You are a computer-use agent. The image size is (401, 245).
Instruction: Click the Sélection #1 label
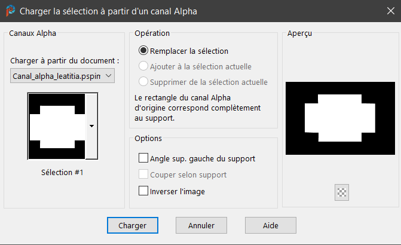coord(63,172)
